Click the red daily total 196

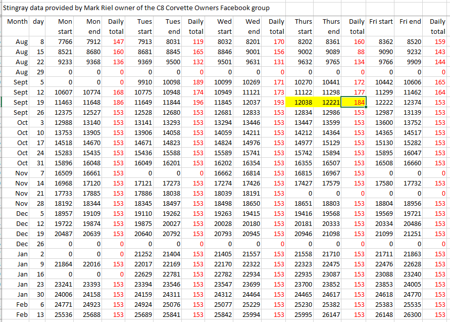tap(197, 102)
